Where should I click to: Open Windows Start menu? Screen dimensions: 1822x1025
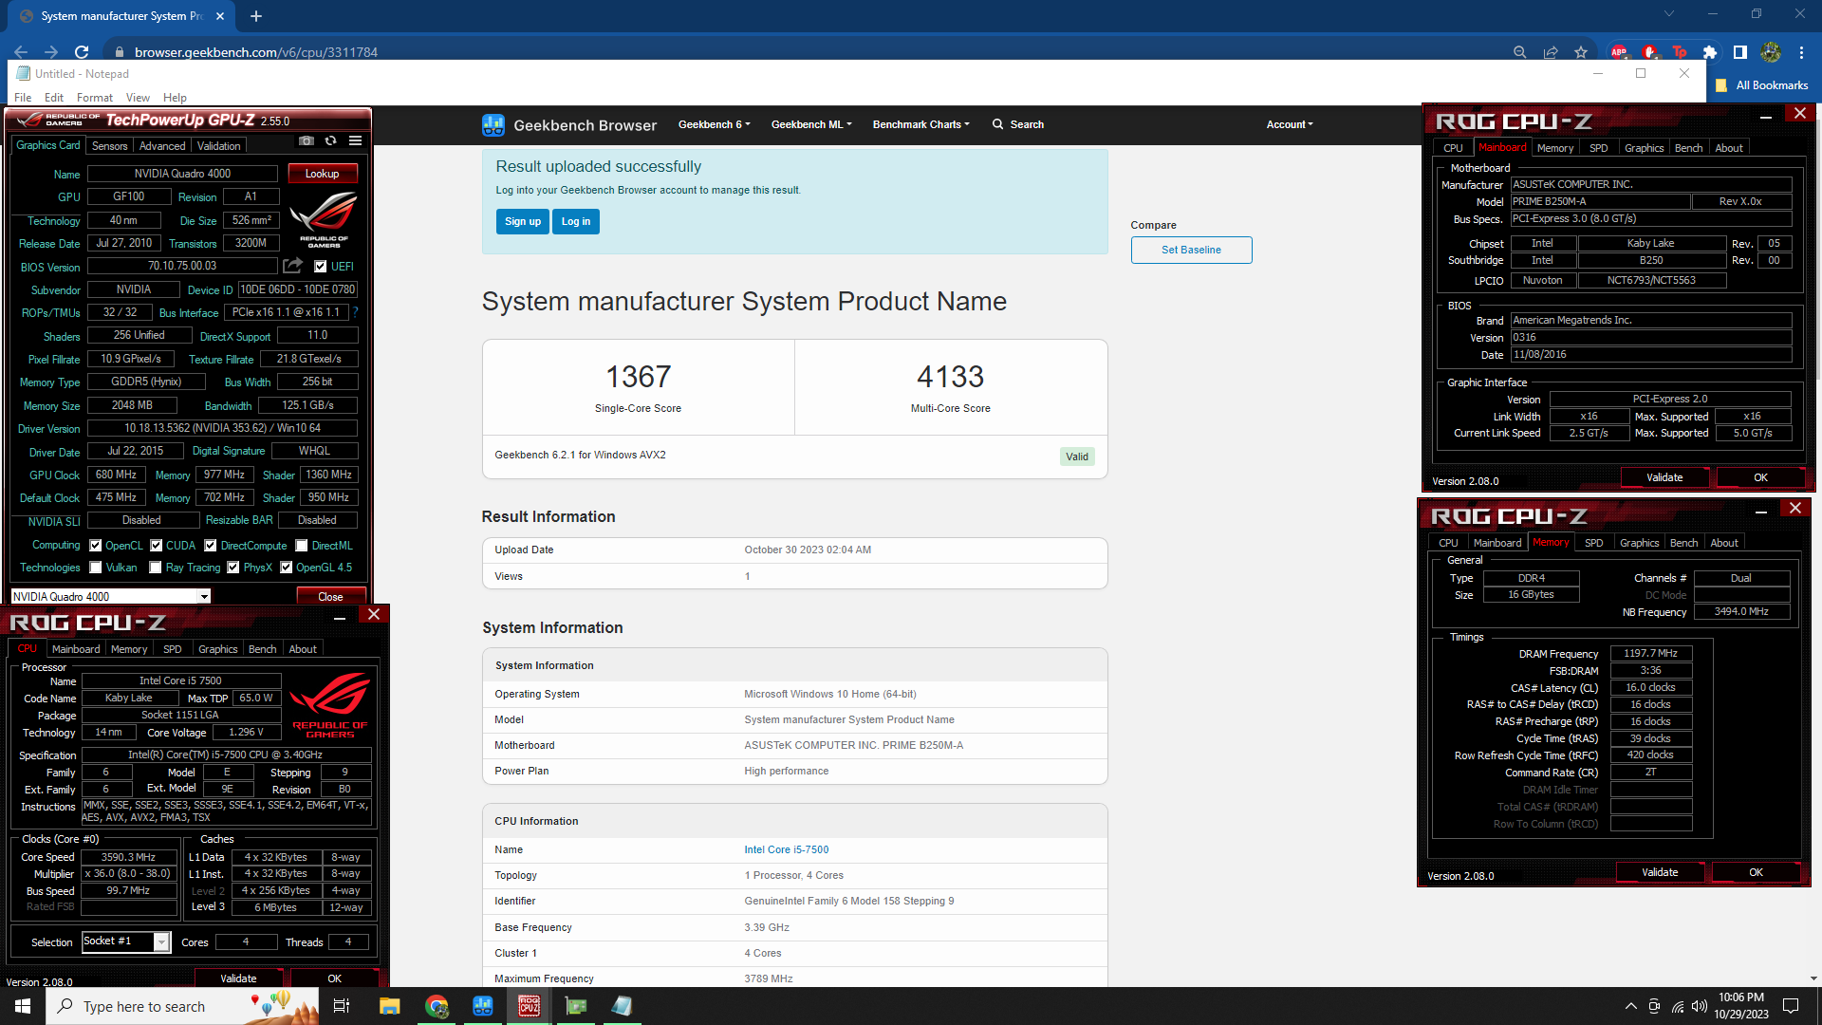[23, 1006]
